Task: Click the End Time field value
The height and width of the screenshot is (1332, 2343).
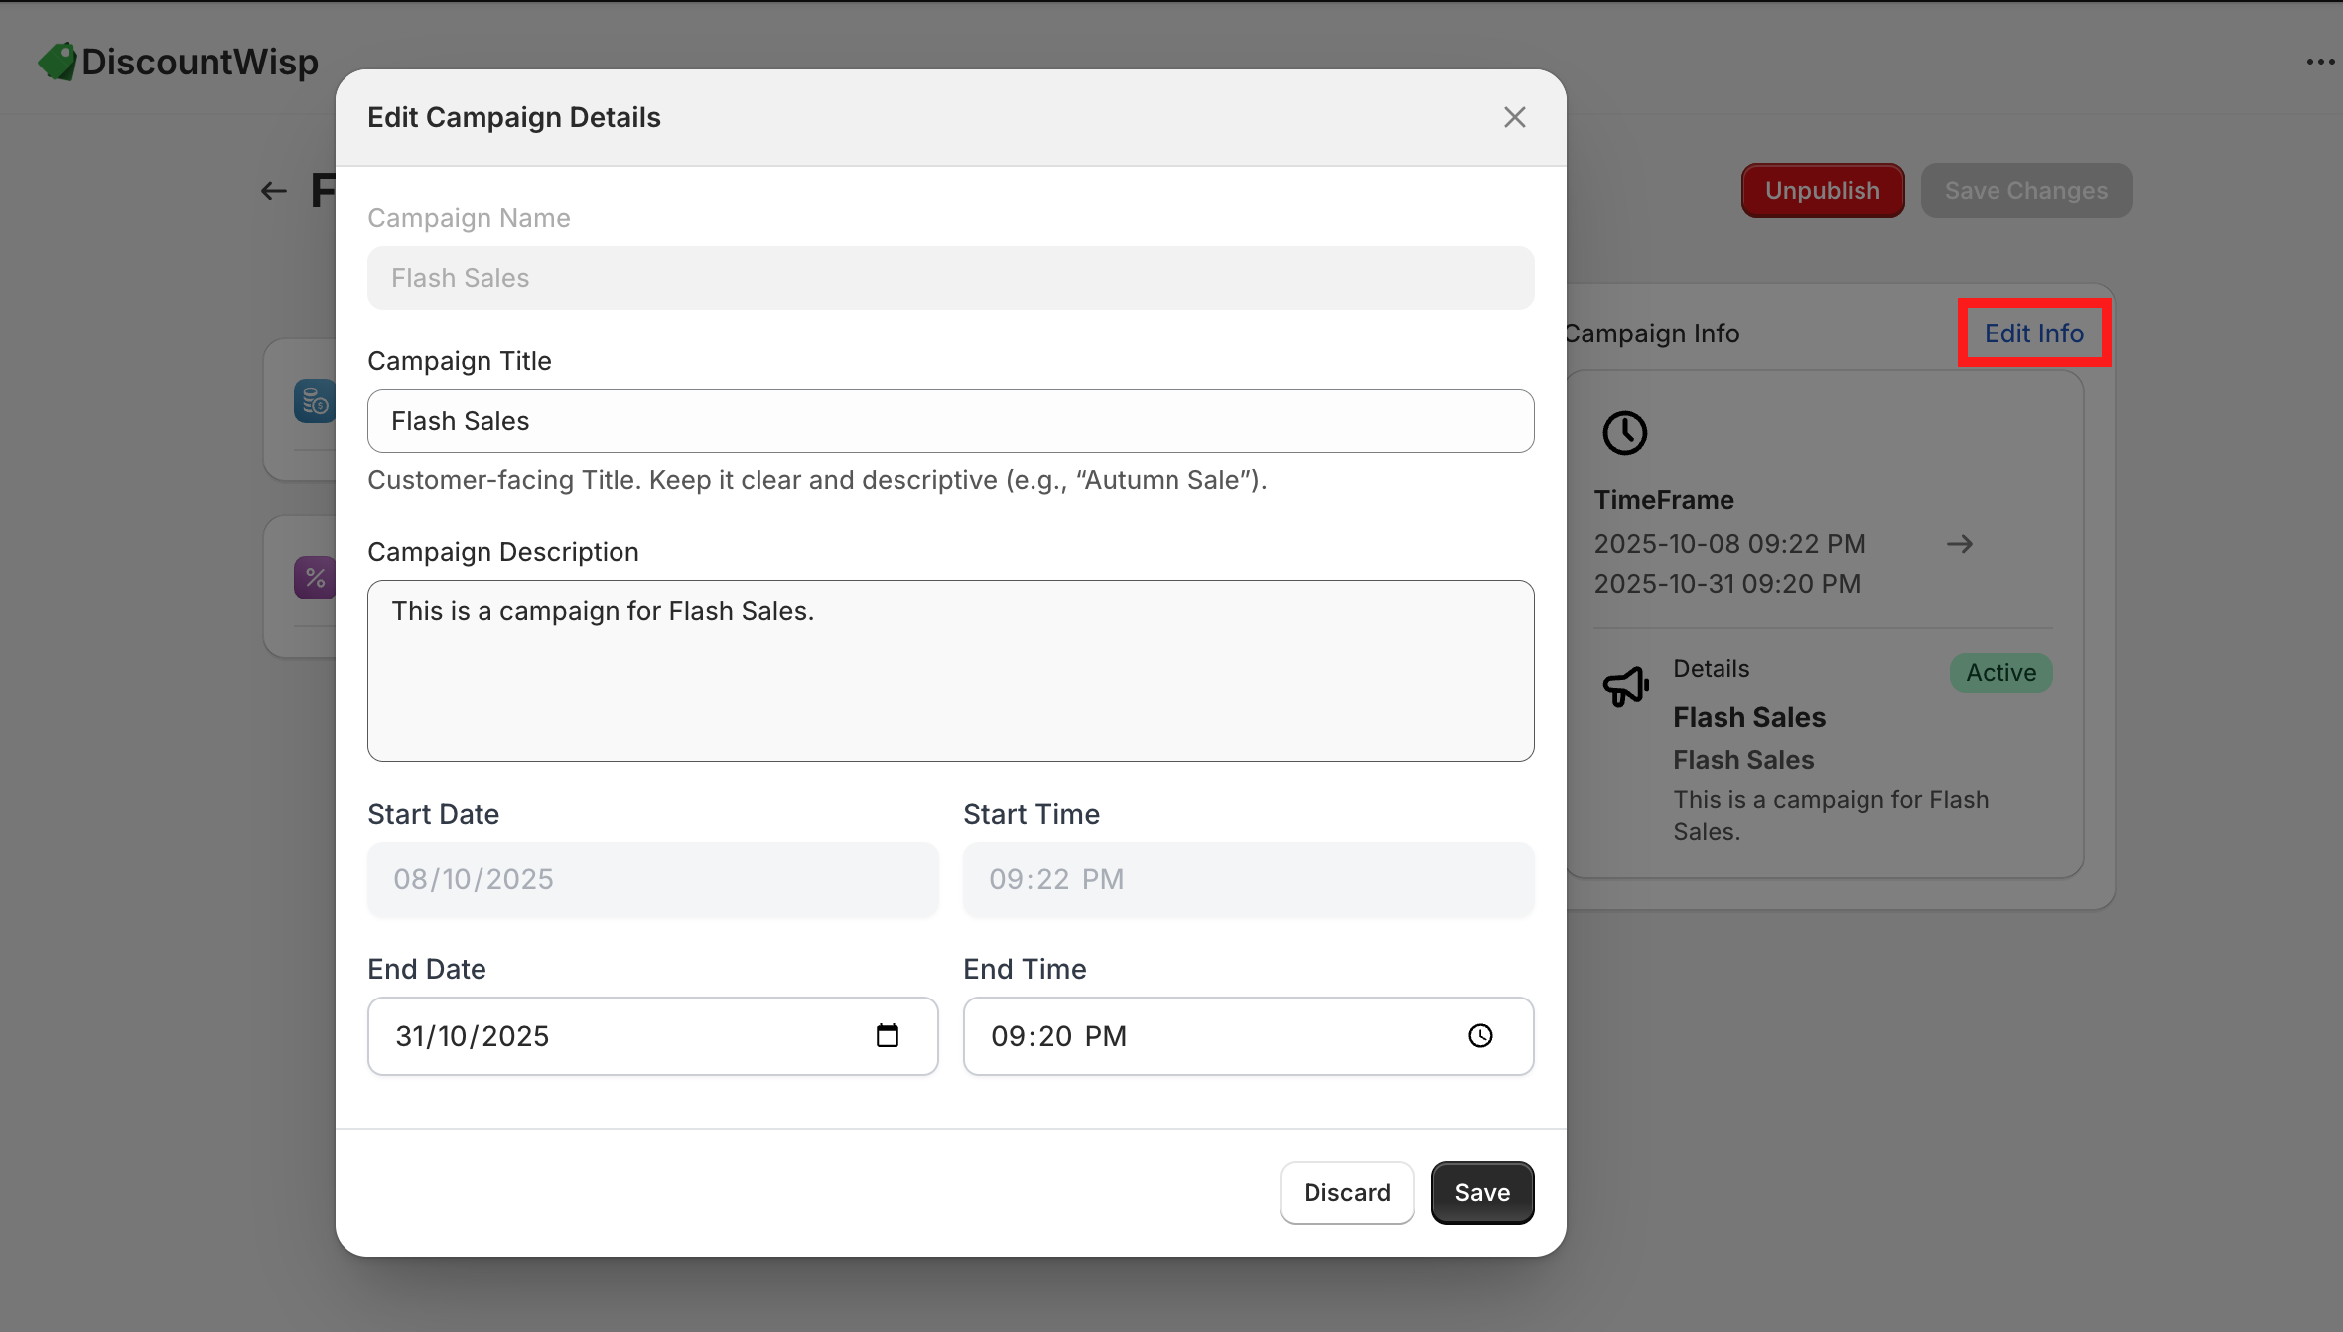Action: [1058, 1036]
